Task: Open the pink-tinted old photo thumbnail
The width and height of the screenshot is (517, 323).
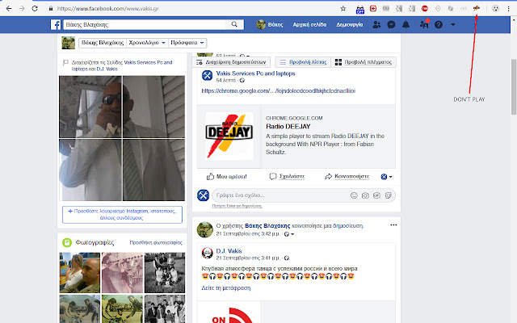Action: point(122,273)
